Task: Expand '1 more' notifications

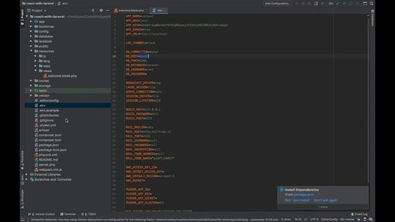Action: tap(323, 207)
